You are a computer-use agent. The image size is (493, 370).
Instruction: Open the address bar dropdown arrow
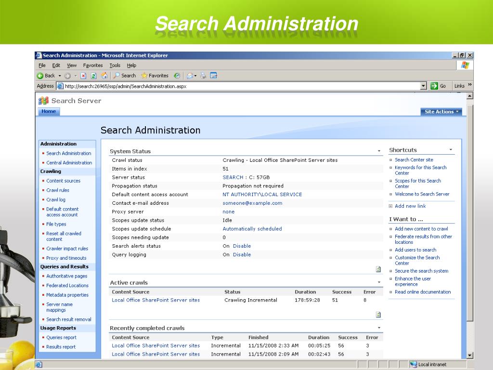[424, 86]
